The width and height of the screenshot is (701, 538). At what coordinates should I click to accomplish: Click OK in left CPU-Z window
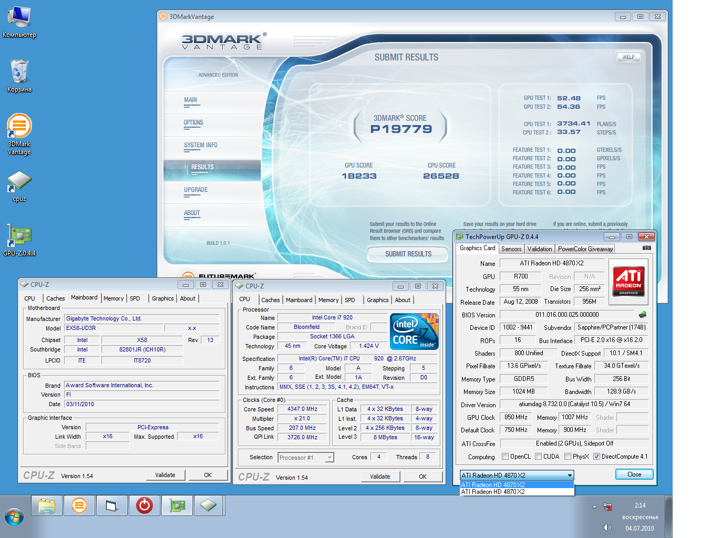click(208, 475)
